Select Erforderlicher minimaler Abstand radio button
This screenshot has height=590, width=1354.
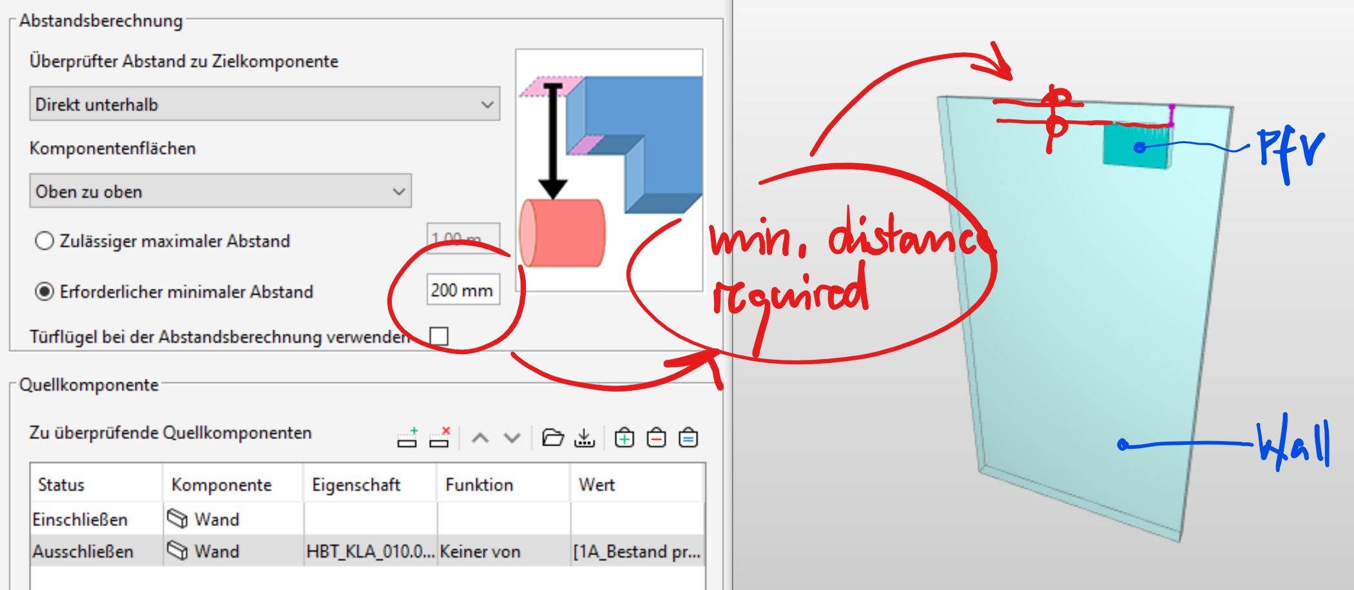click(x=44, y=291)
